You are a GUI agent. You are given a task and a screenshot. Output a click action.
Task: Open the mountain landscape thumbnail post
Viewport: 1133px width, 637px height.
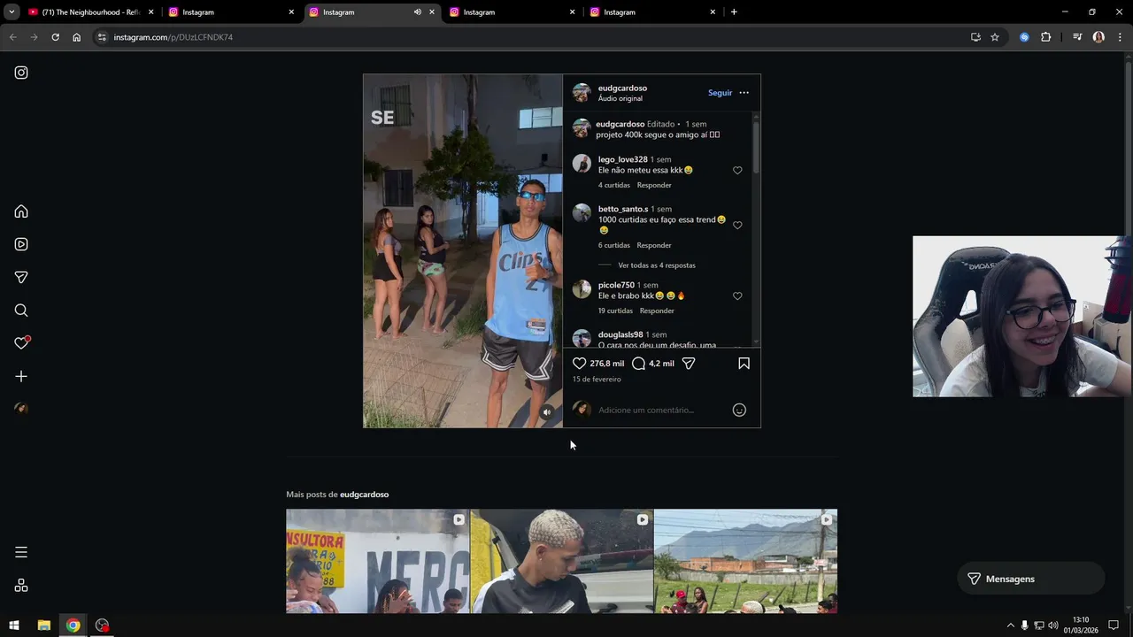click(x=745, y=561)
